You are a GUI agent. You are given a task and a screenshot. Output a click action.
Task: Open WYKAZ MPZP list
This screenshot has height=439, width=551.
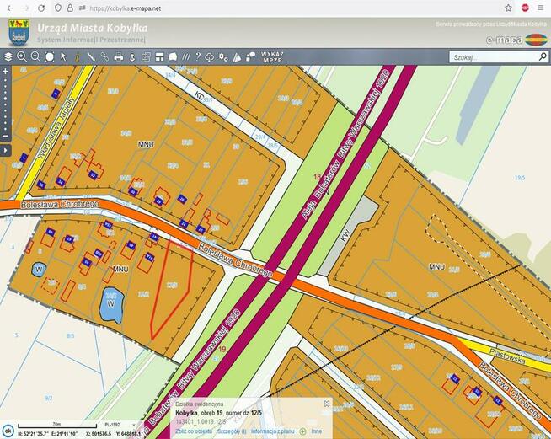click(272, 57)
